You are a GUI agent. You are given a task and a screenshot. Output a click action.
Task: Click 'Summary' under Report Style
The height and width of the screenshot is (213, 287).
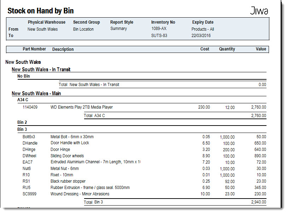(118, 29)
